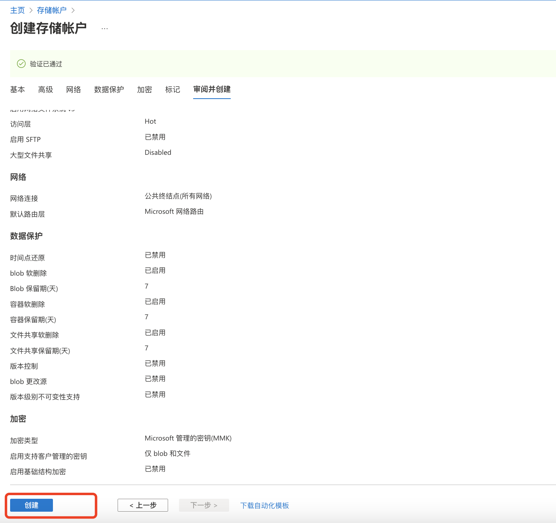Switch to the 标记 tab
The width and height of the screenshot is (556, 523).
(173, 90)
